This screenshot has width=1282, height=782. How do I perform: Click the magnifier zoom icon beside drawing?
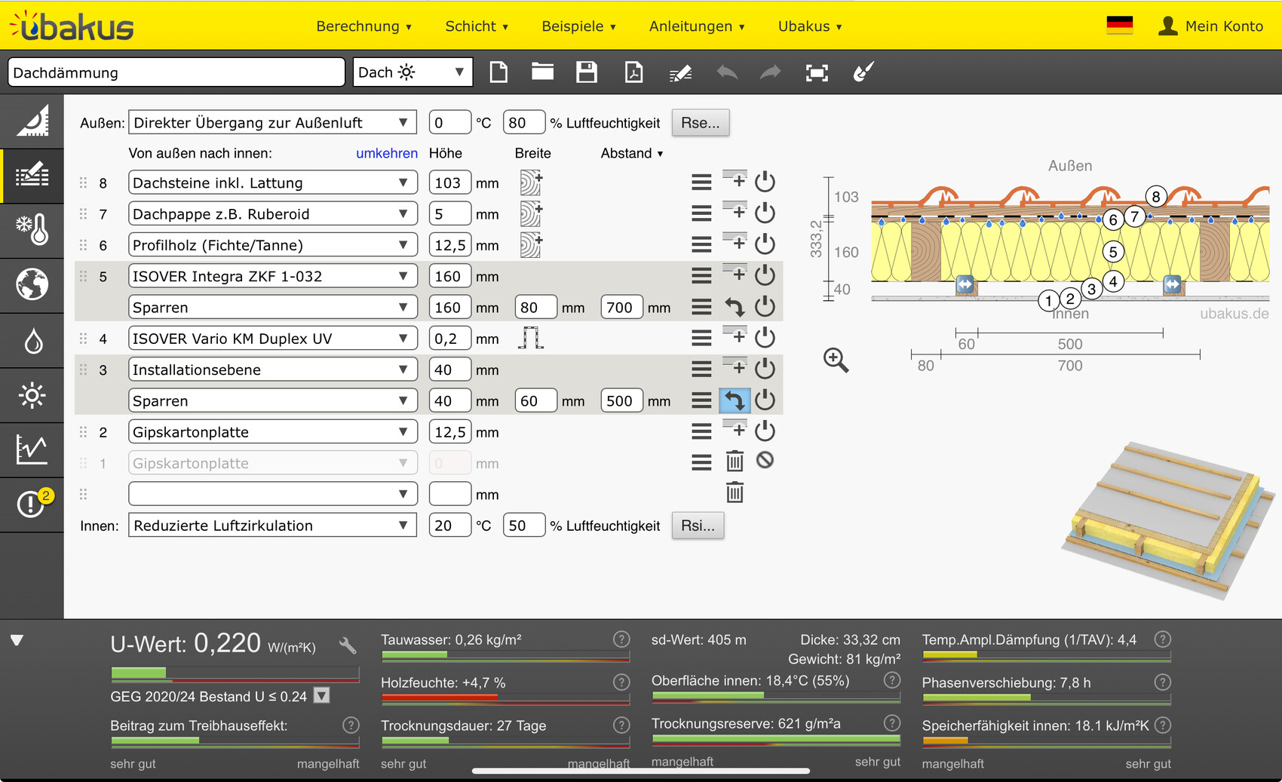point(836,360)
